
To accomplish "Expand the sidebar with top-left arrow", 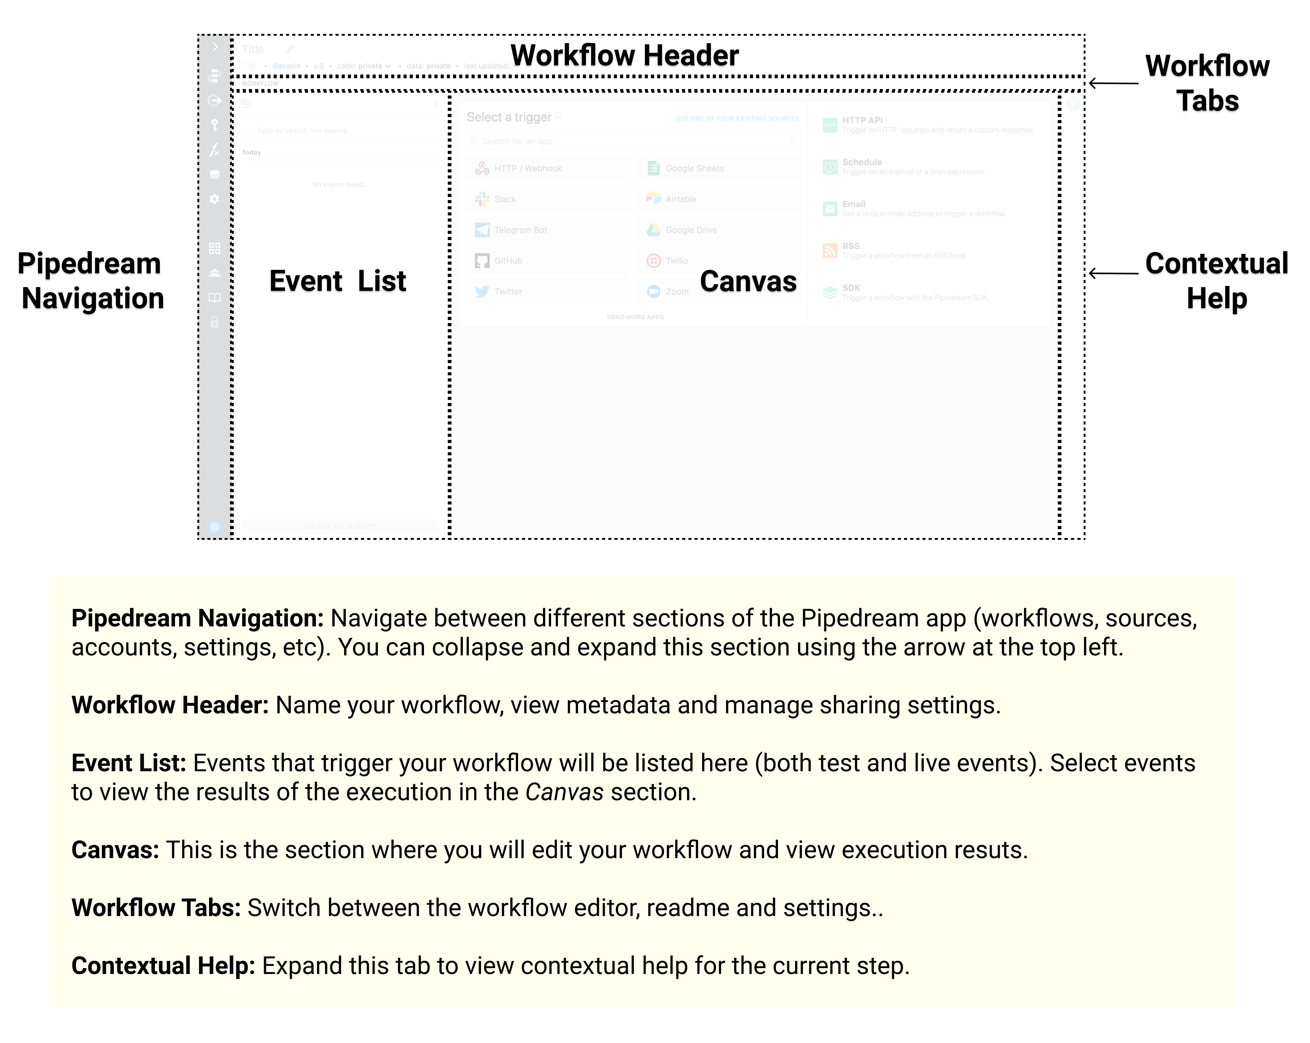I will tap(215, 47).
